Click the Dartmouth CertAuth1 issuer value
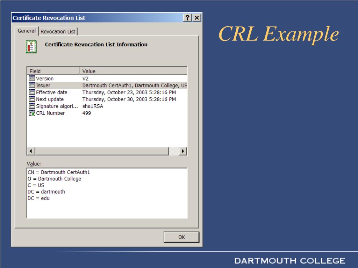Viewport: 358px width, 268px height. click(x=135, y=85)
